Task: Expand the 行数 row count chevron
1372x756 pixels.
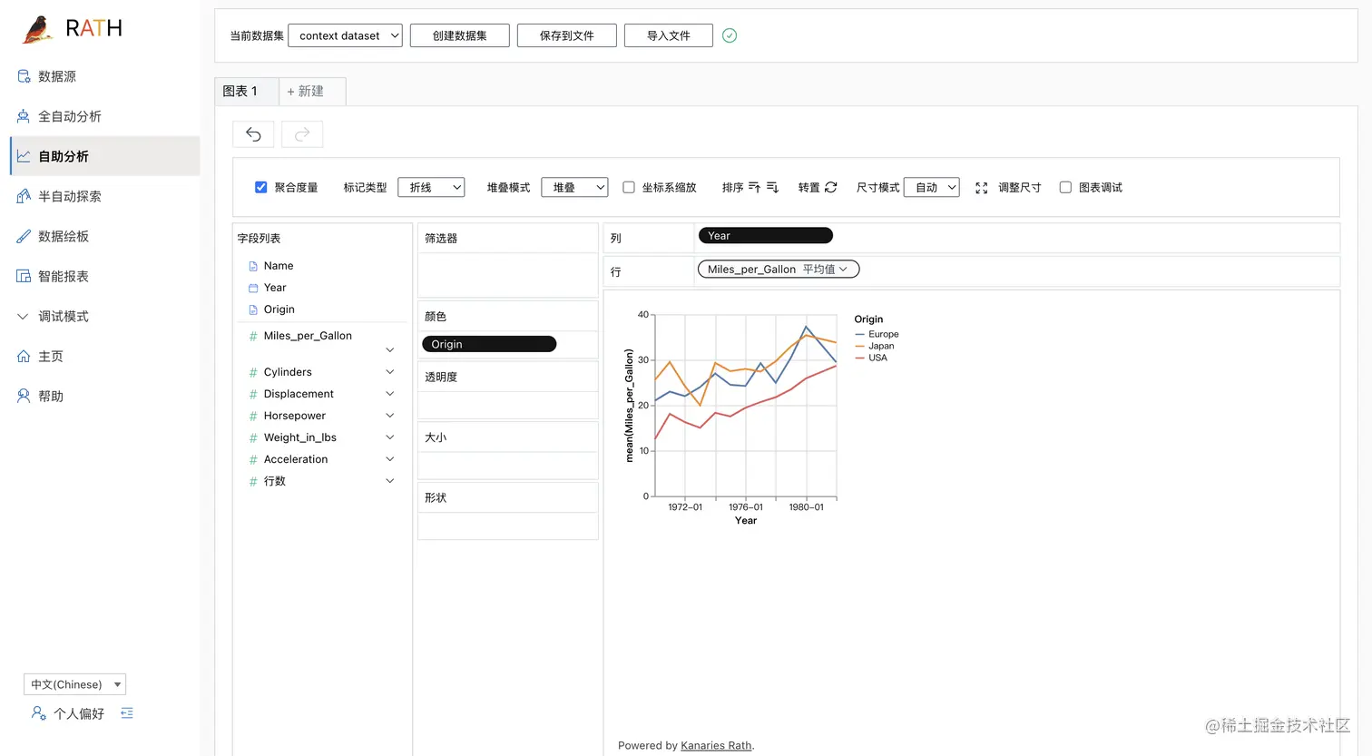Action: pos(390,481)
